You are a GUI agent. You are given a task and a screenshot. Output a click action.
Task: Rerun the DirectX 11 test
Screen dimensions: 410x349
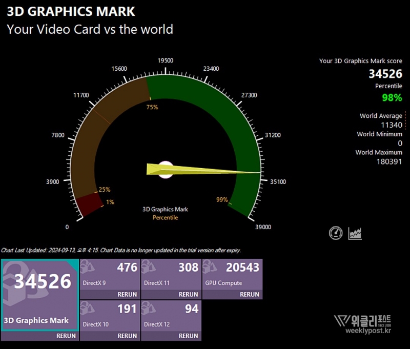[188, 294]
